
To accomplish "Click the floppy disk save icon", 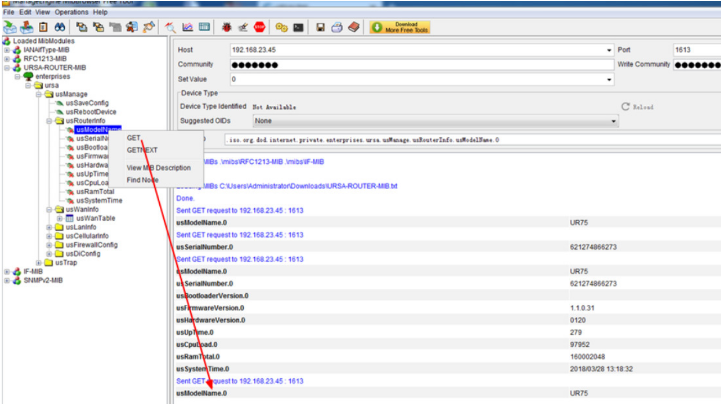I will point(320,27).
